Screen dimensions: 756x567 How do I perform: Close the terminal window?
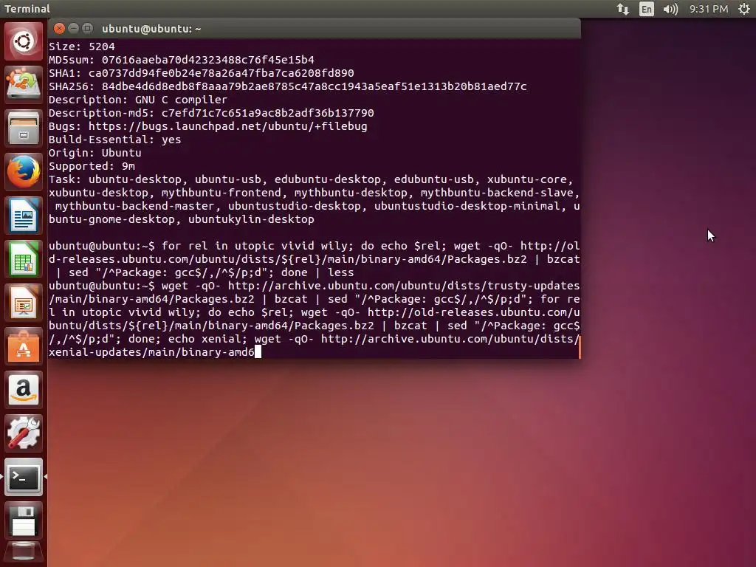pos(59,29)
